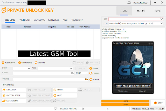166x111 pixels.
Task: Expand the COM port dropdown
Action: pos(162,23)
